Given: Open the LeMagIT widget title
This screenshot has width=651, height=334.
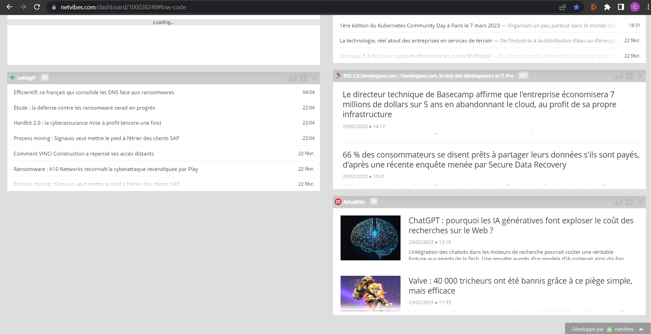Looking at the screenshot, I should (27, 78).
